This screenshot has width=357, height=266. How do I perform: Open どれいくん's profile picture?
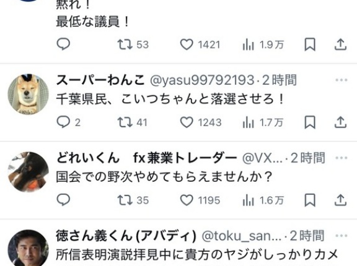pos(29,172)
